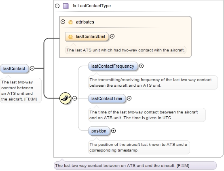Expand the lastContactTime element
Viewport: 224px width, 171px height.
pyautogui.click(x=129, y=98)
